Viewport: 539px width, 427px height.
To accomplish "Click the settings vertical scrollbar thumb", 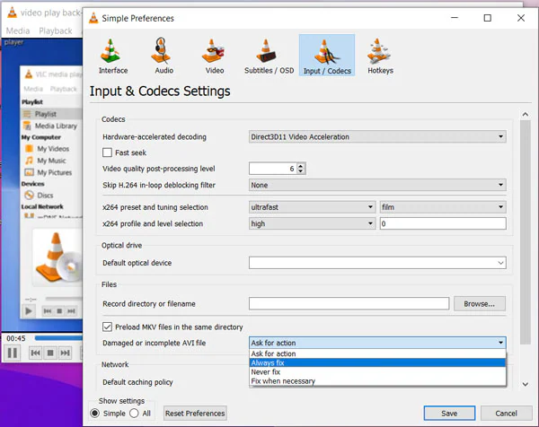I will point(526,232).
